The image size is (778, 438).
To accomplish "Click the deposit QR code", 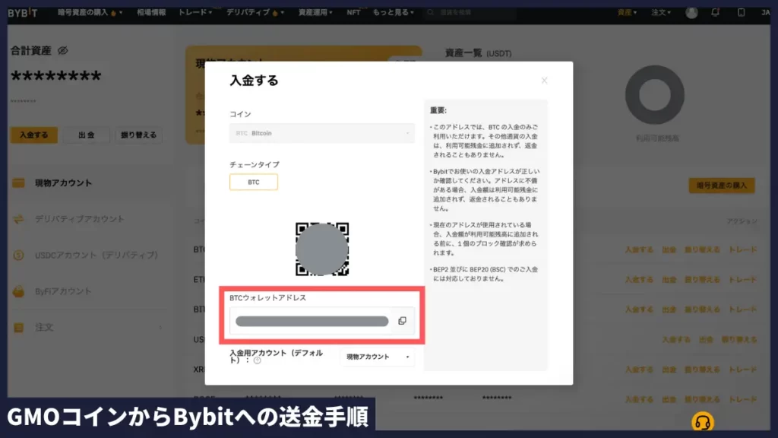I will 322,249.
